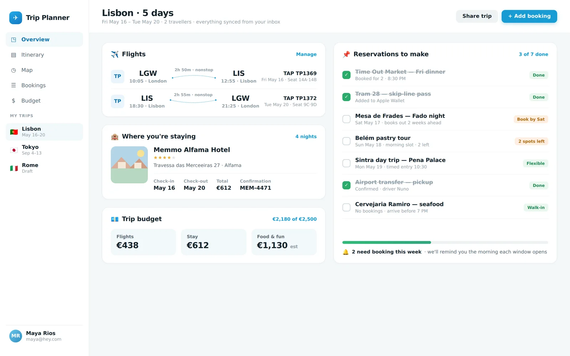Check off Cervejaria Ramiro seafood
This screenshot has height=356, width=570.
pos(346,207)
